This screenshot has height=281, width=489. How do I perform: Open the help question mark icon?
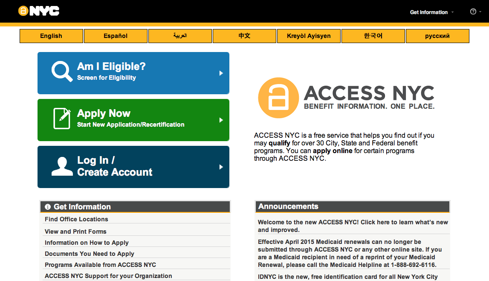[473, 12]
